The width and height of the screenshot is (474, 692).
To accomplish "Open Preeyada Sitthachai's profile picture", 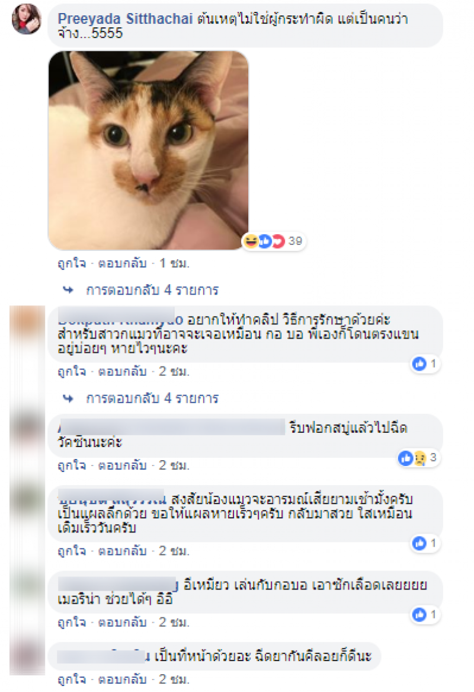I will pos(27,19).
